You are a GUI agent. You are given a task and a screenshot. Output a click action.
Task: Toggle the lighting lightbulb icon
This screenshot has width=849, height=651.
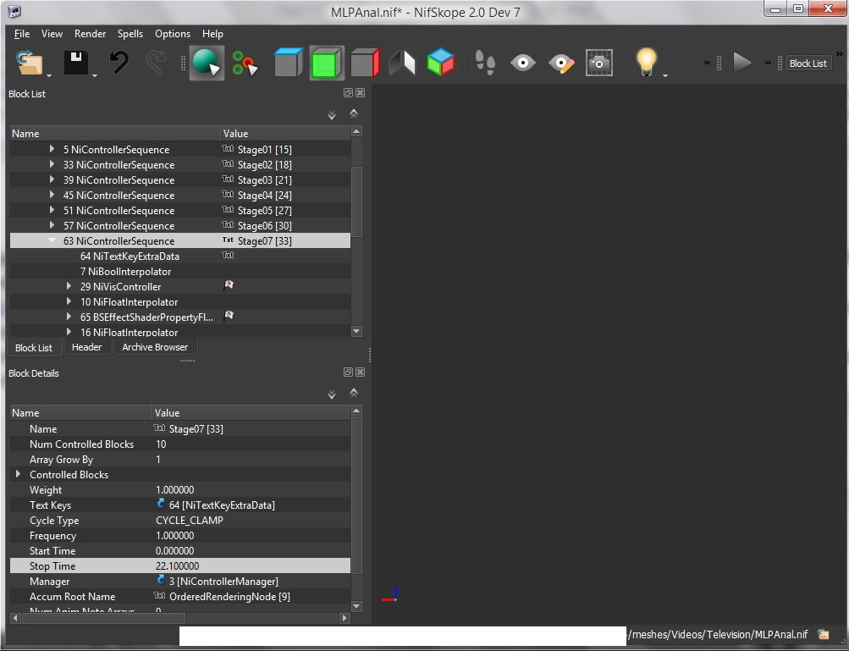click(647, 63)
